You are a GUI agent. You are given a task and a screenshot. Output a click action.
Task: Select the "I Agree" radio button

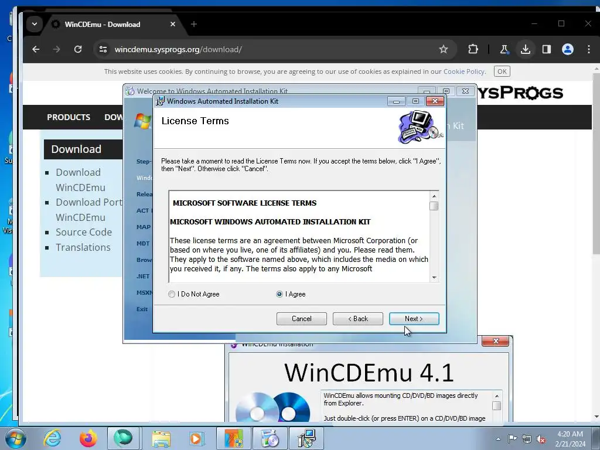[x=279, y=294]
